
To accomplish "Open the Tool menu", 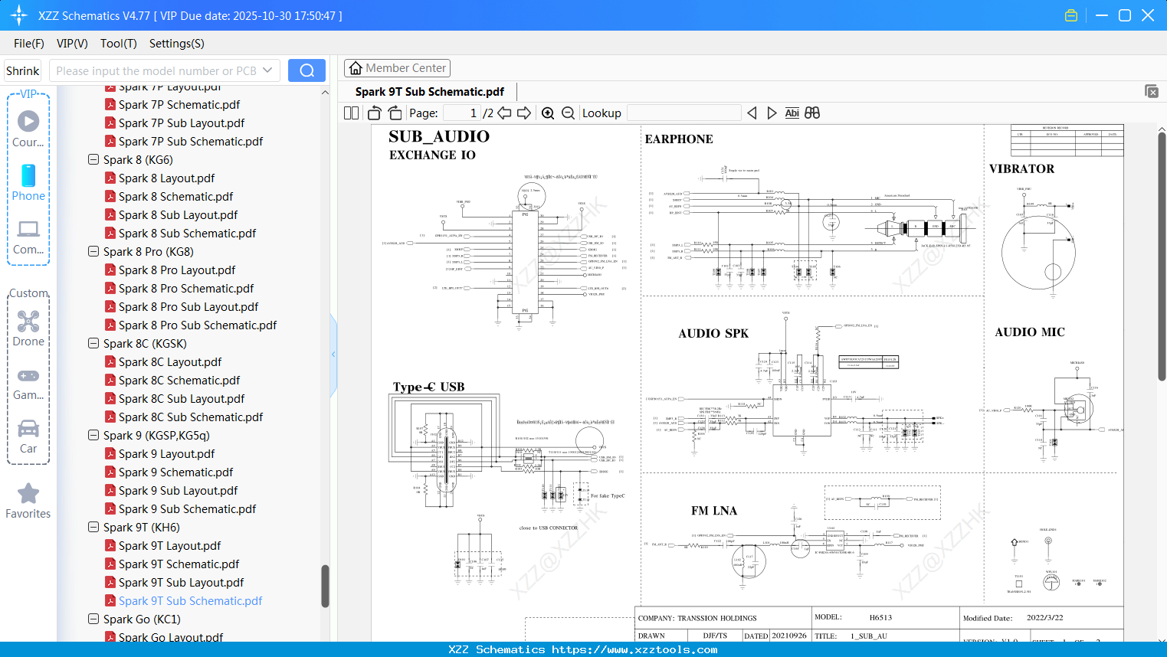I will pyautogui.click(x=118, y=44).
